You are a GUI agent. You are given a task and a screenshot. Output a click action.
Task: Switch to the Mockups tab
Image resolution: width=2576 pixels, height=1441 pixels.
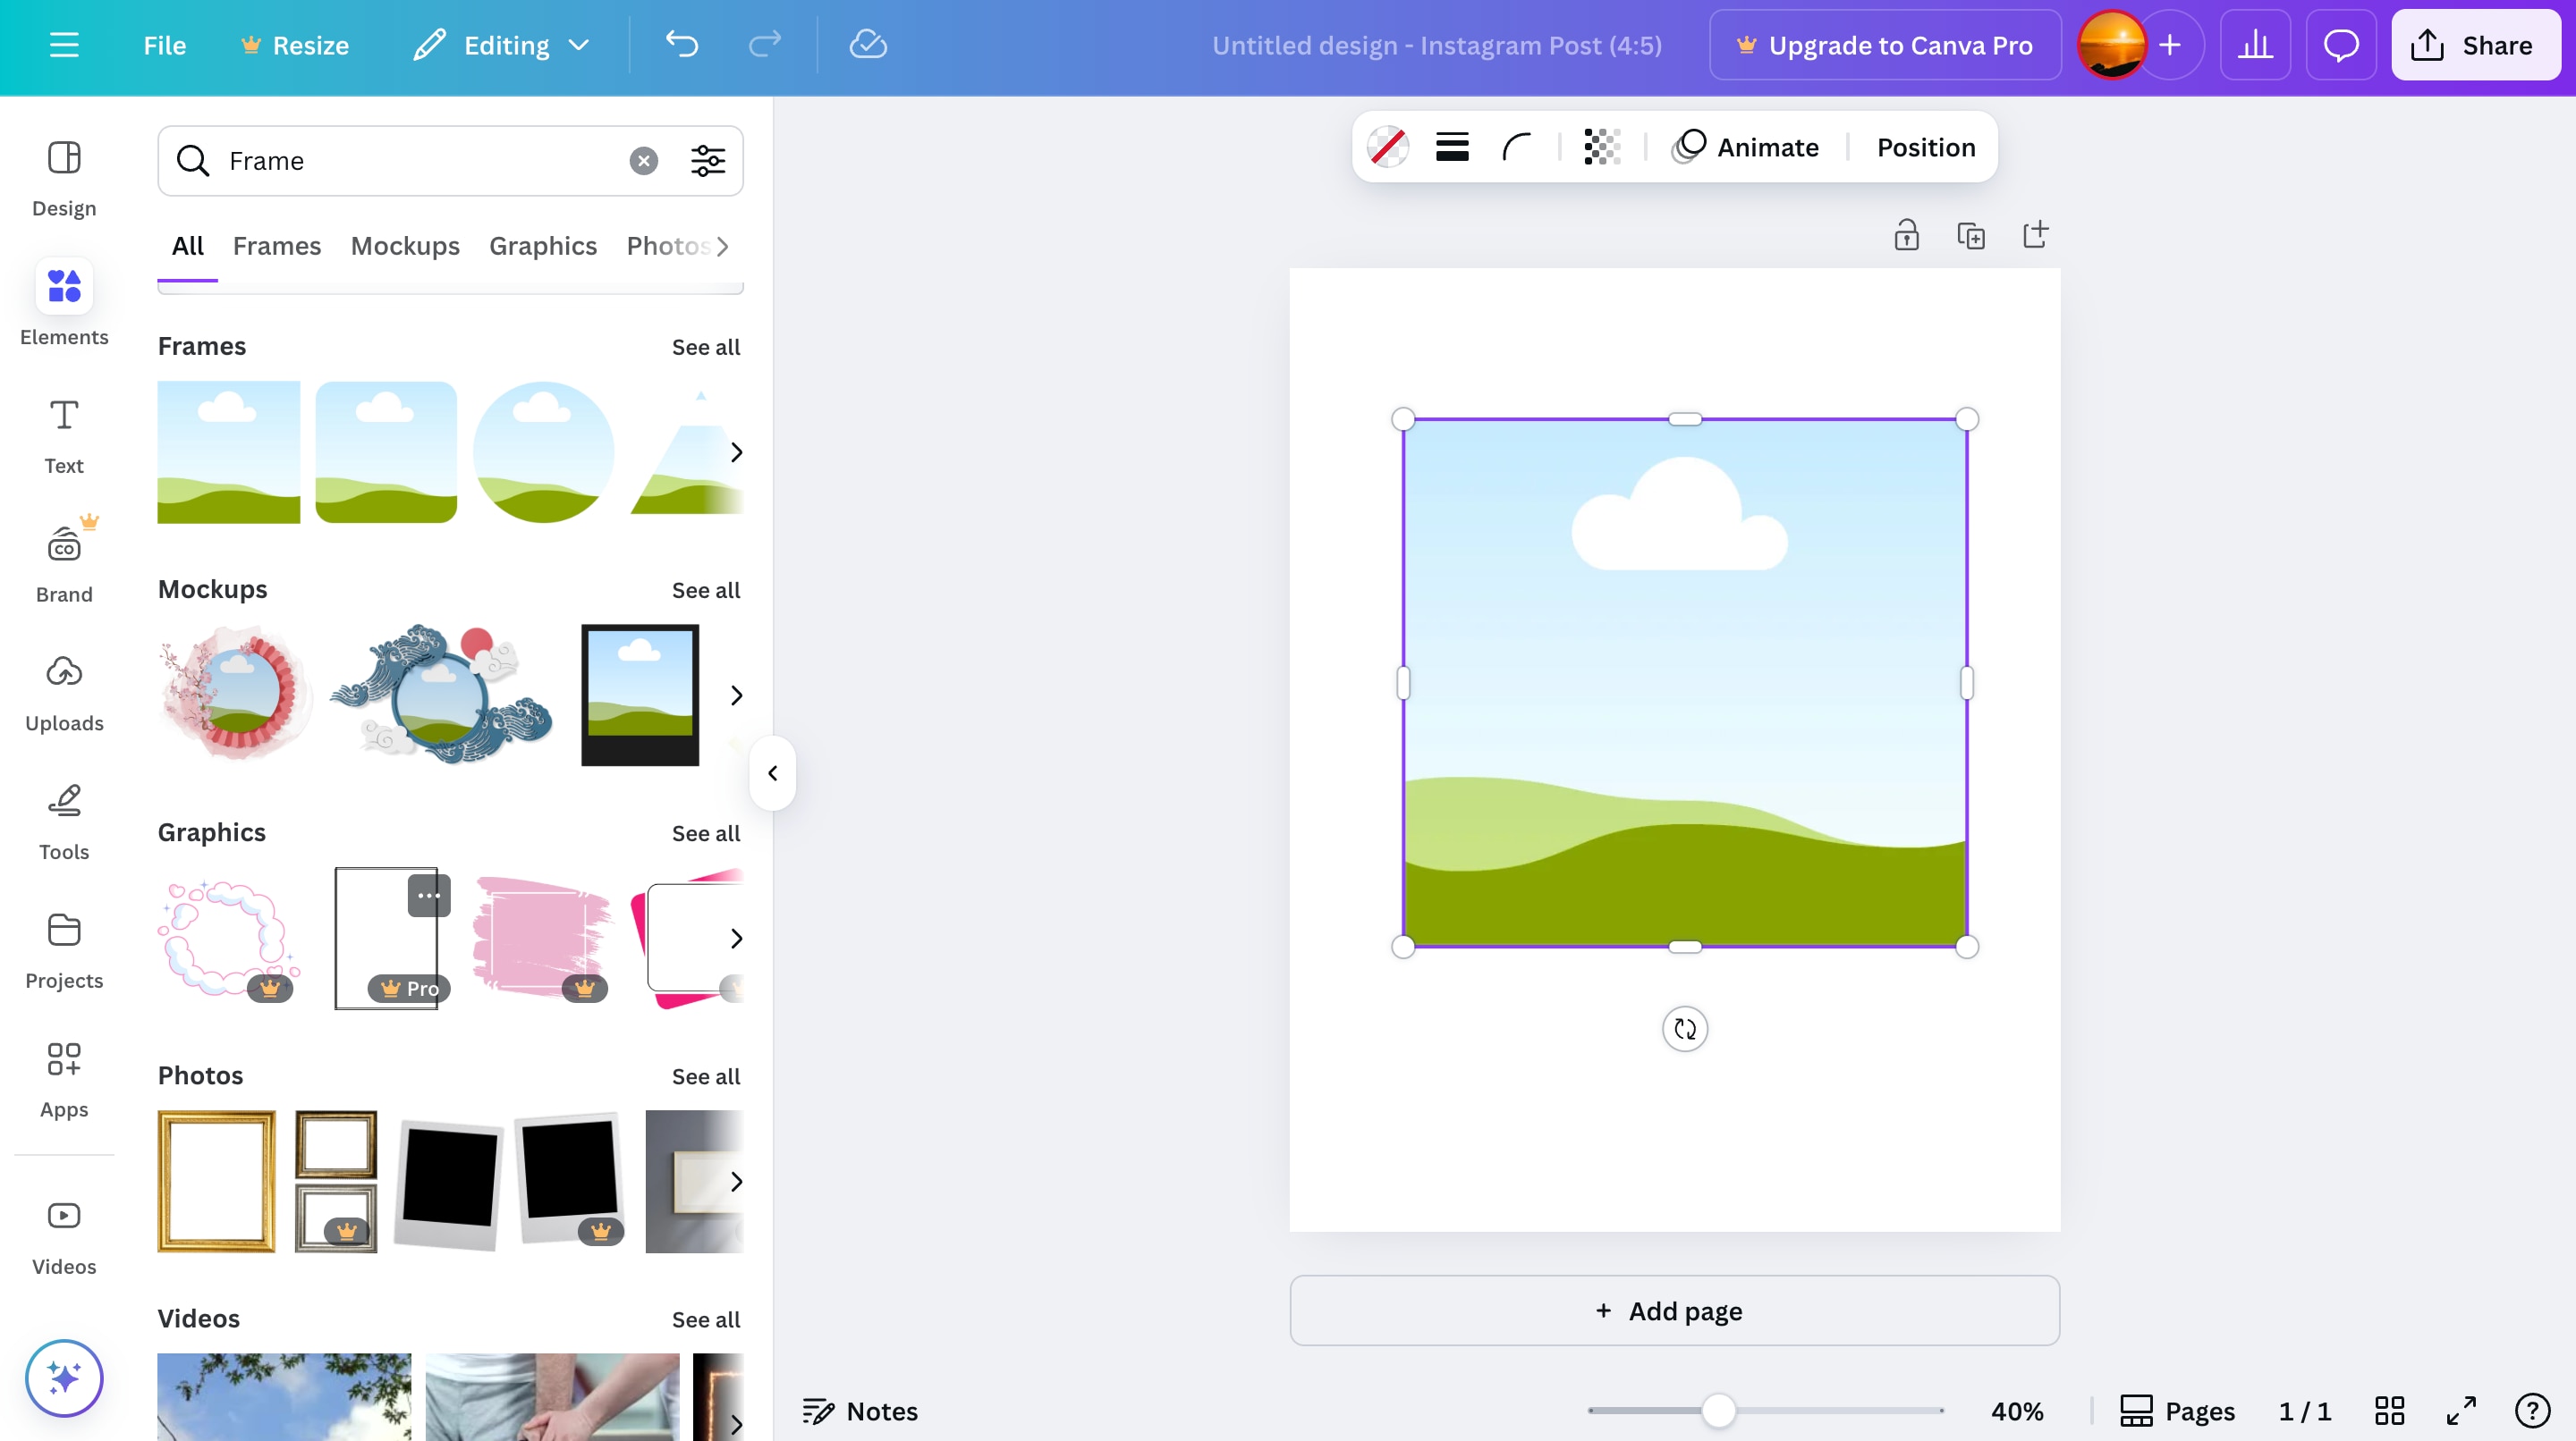(x=405, y=246)
